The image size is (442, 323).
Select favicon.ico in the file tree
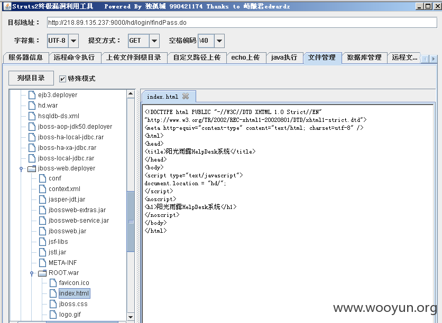coord(74,283)
